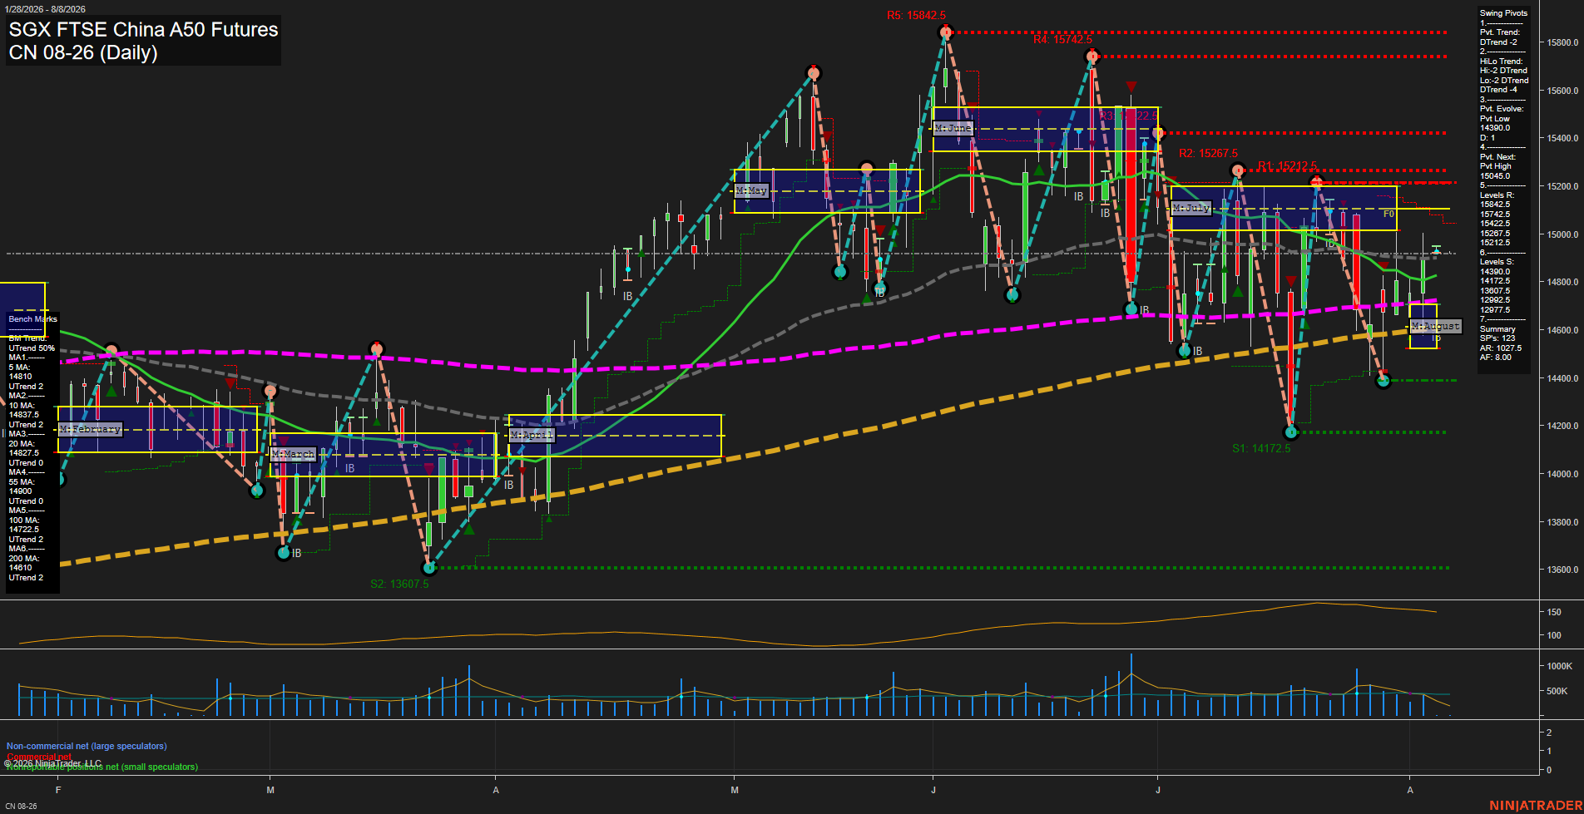Click the Pvt. Trend DTrend -2 entry
The image size is (1584, 814).
click(x=1500, y=37)
